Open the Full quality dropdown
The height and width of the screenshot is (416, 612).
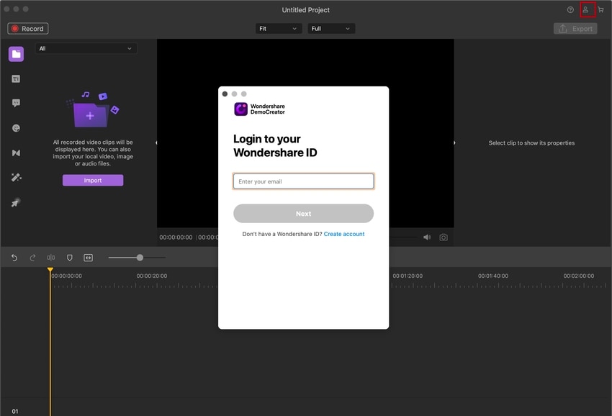point(331,29)
